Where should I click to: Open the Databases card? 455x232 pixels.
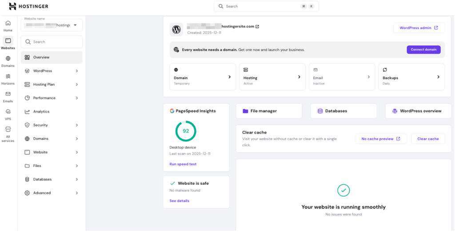click(343, 111)
